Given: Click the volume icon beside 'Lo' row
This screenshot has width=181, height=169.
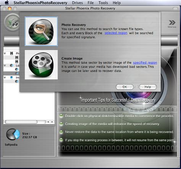Looking at the screenshot, I should click(11, 66).
